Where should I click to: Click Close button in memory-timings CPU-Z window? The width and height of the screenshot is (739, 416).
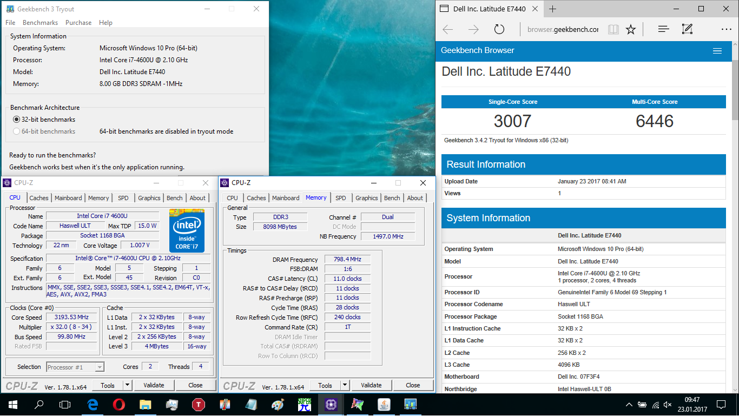pos(413,385)
